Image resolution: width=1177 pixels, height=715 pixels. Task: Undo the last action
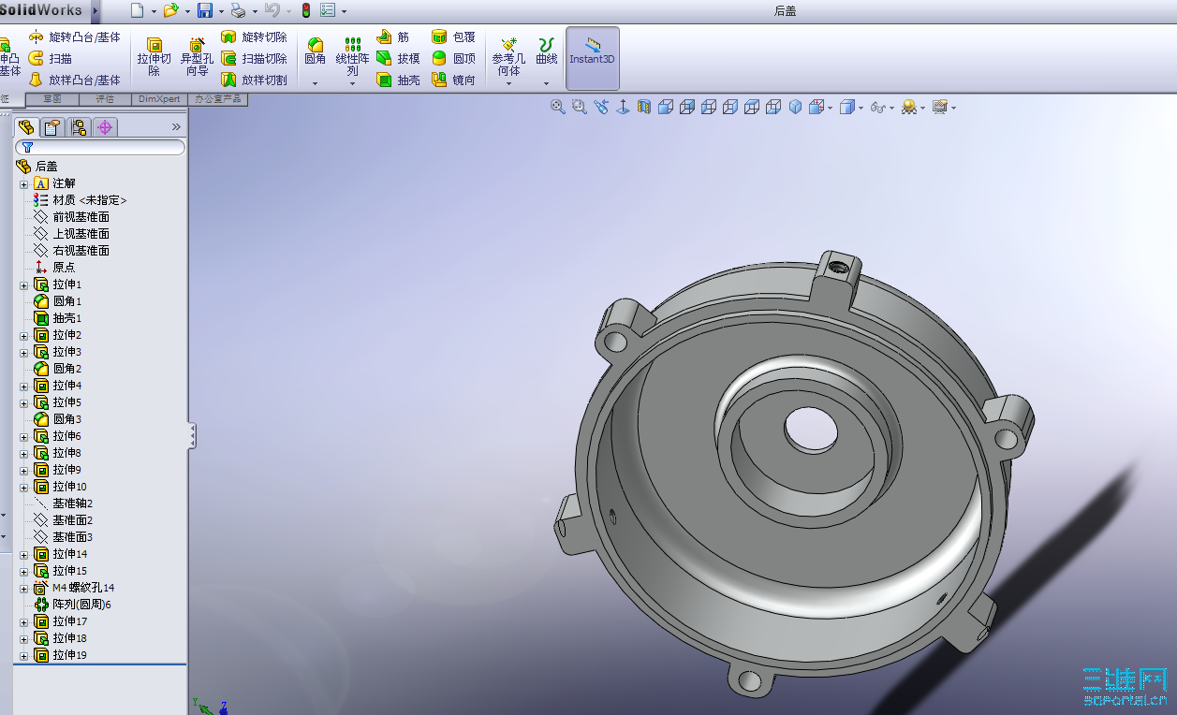272,10
